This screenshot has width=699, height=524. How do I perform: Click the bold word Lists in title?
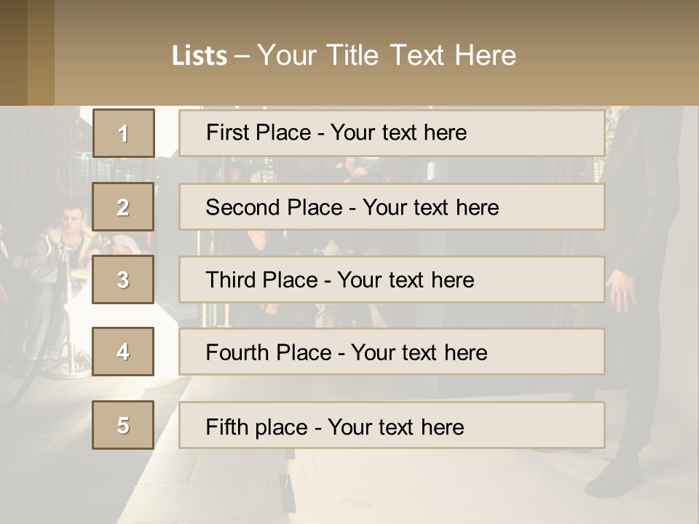click(x=200, y=55)
